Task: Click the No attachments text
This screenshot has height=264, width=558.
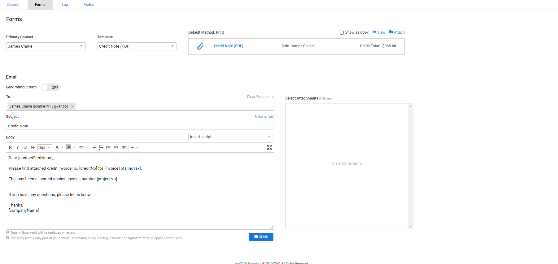Action: point(347,164)
